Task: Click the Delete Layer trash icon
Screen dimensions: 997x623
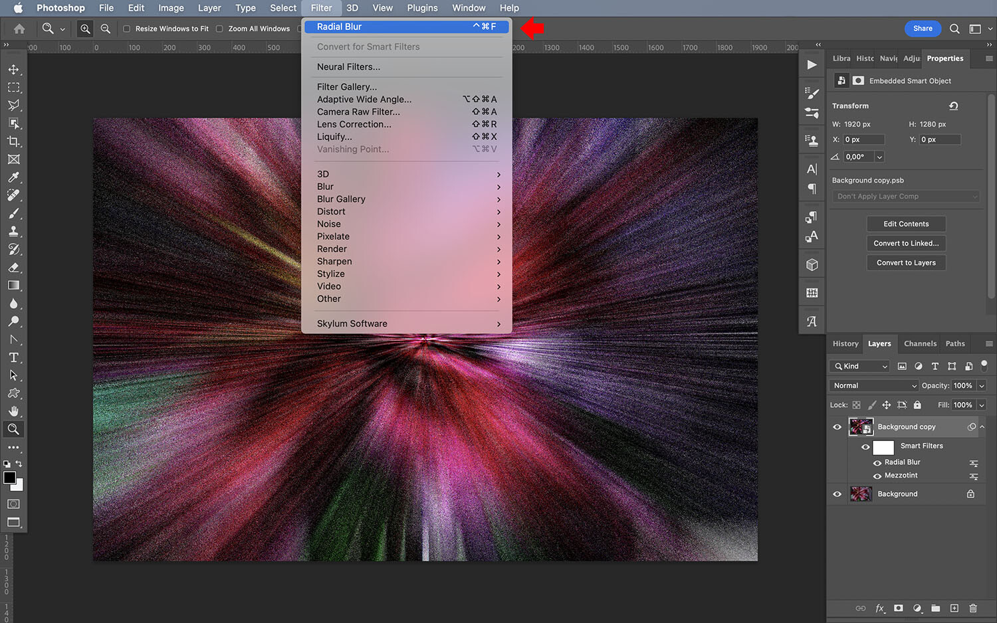Action: (x=972, y=608)
